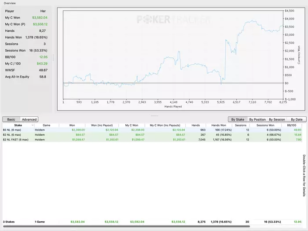Select the $2 NL (6 max) row
The image size is (308, 231).
(152, 135)
